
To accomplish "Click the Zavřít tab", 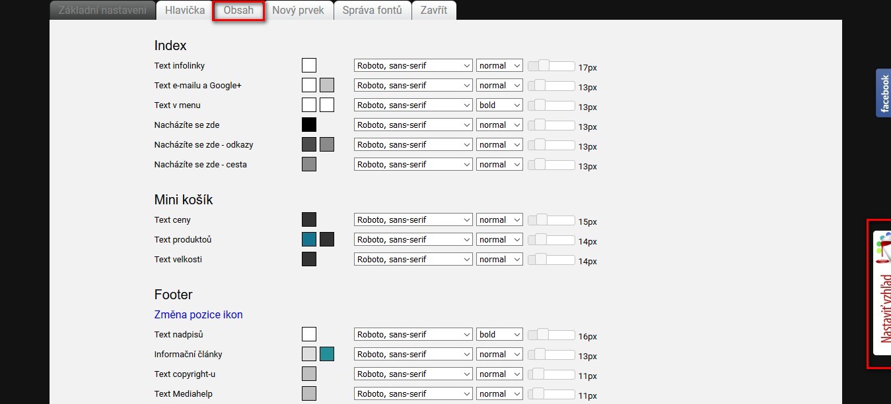I will click(x=434, y=11).
